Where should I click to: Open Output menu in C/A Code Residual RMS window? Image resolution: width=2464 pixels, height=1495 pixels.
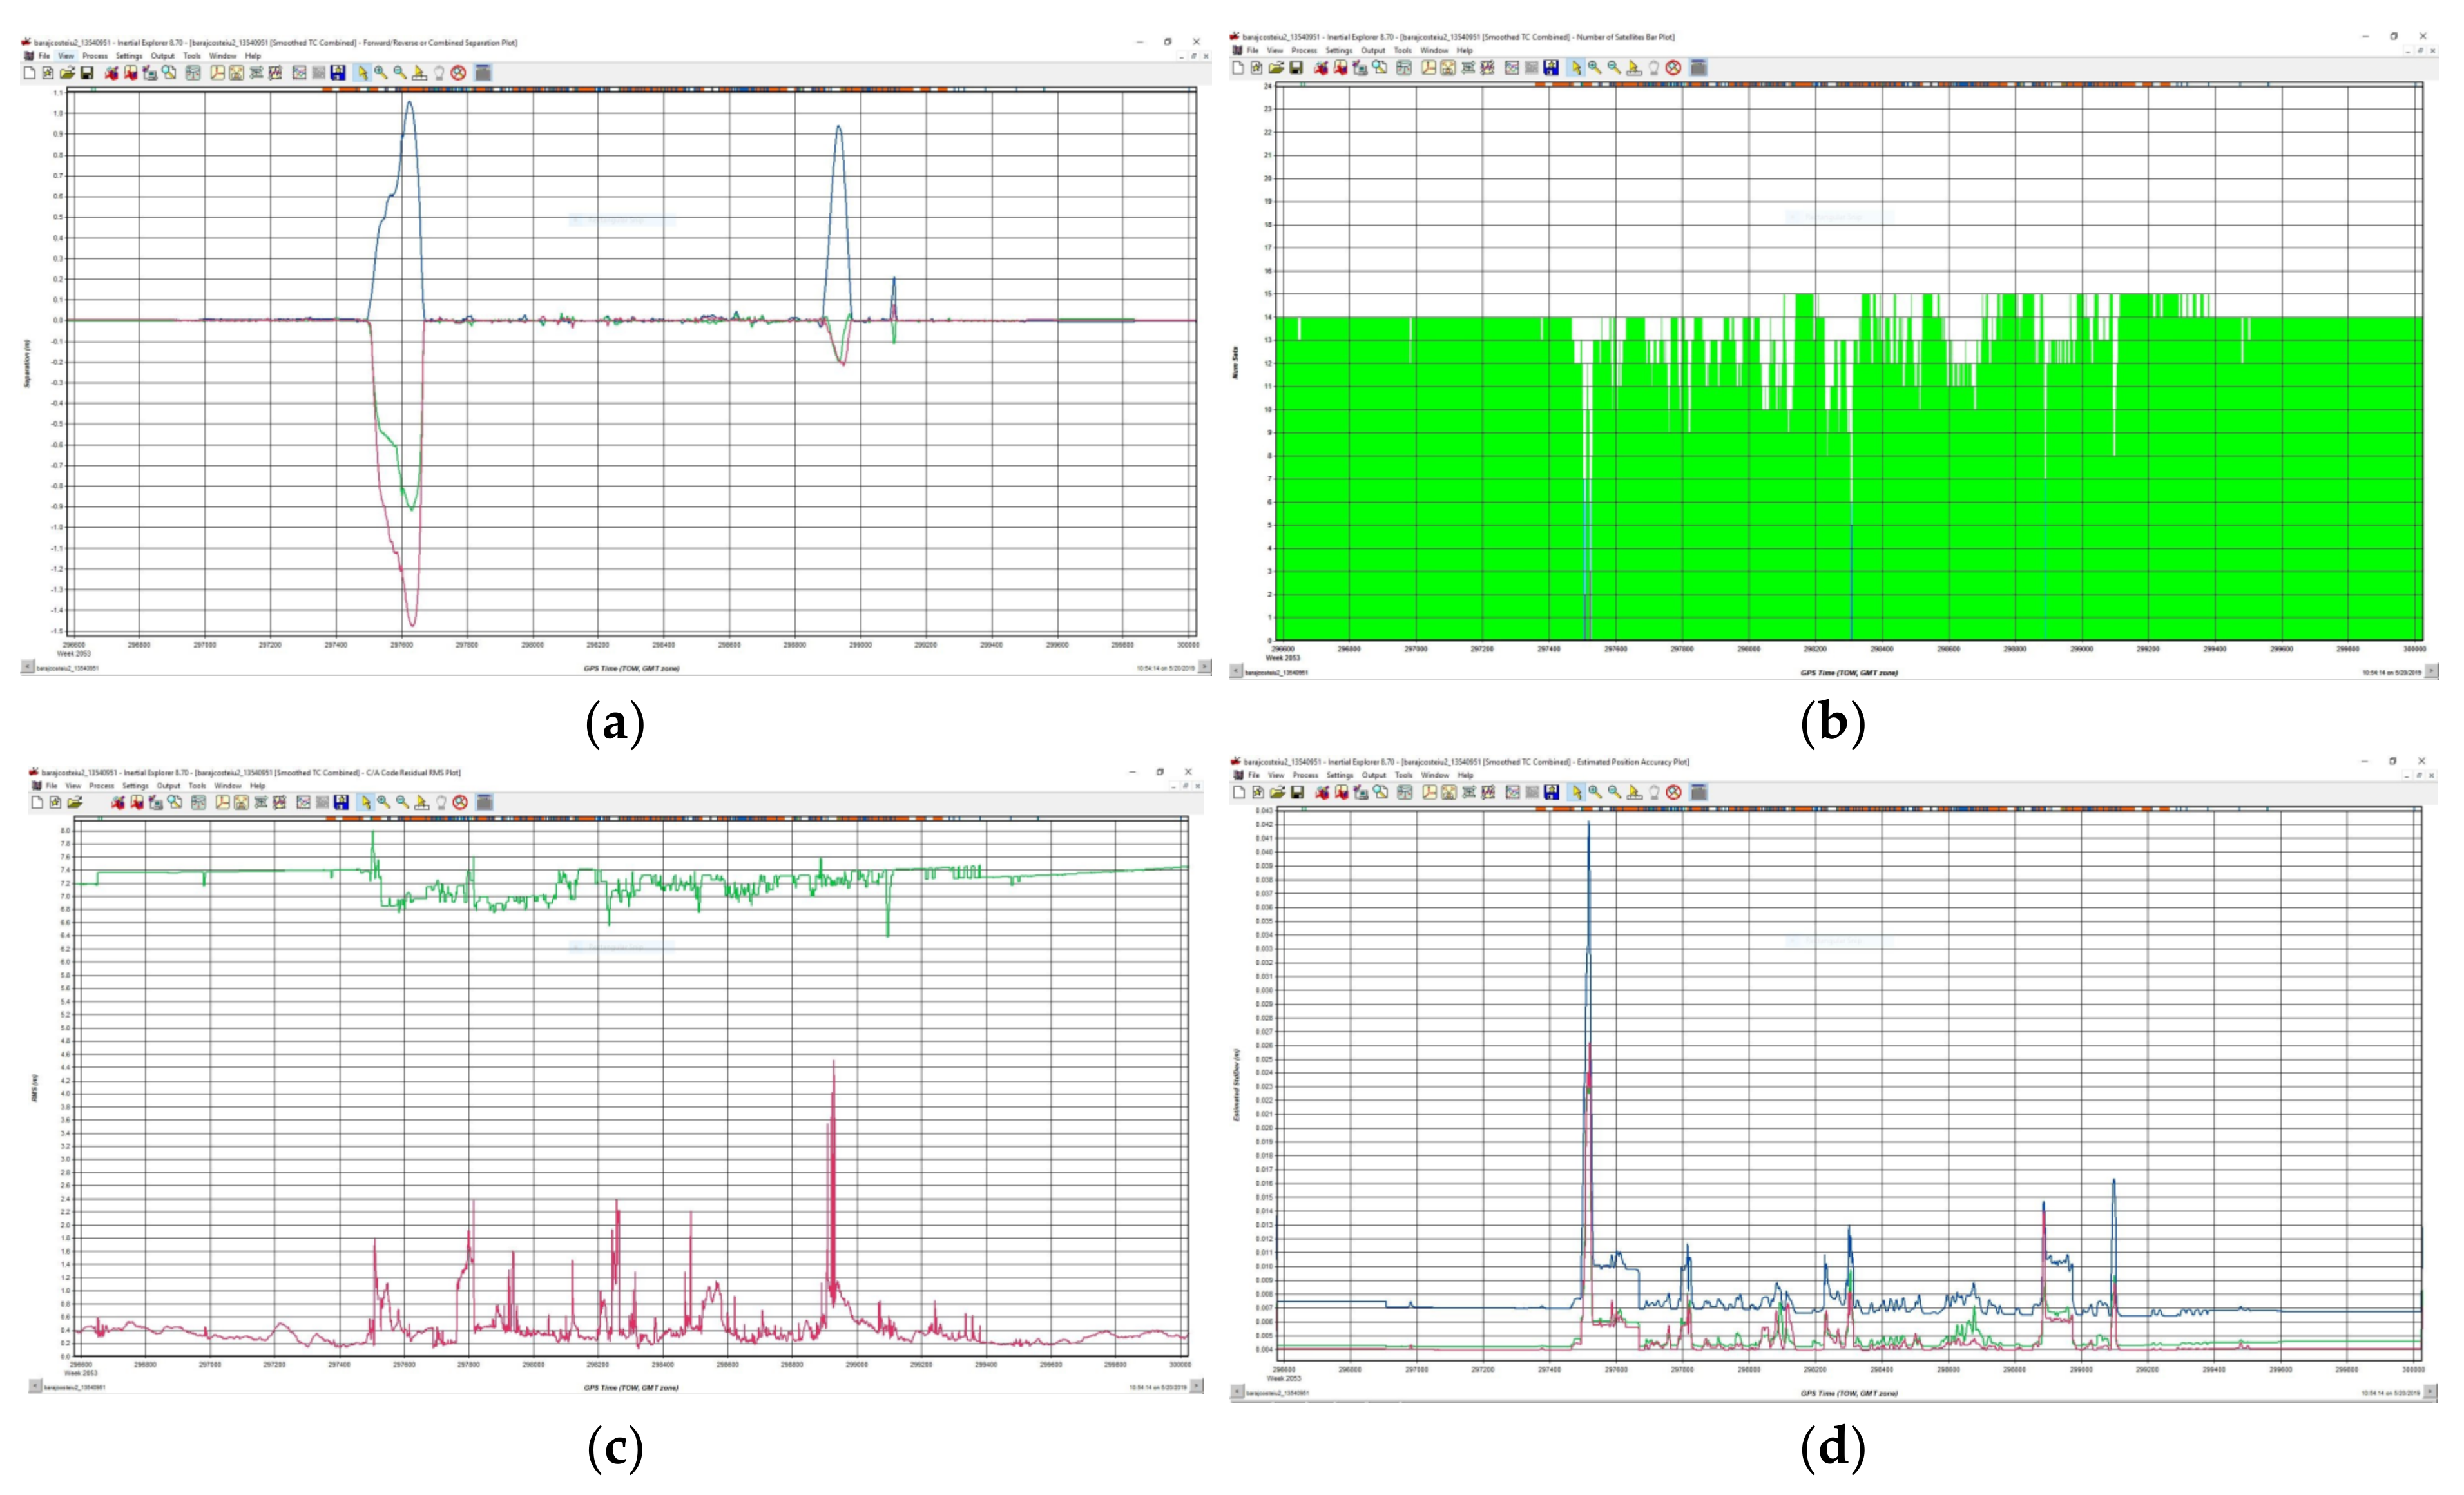(x=168, y=786)
